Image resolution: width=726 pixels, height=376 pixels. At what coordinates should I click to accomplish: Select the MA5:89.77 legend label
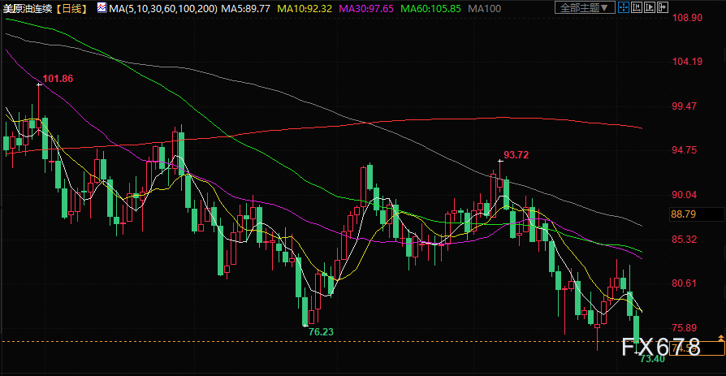point(246,8)
